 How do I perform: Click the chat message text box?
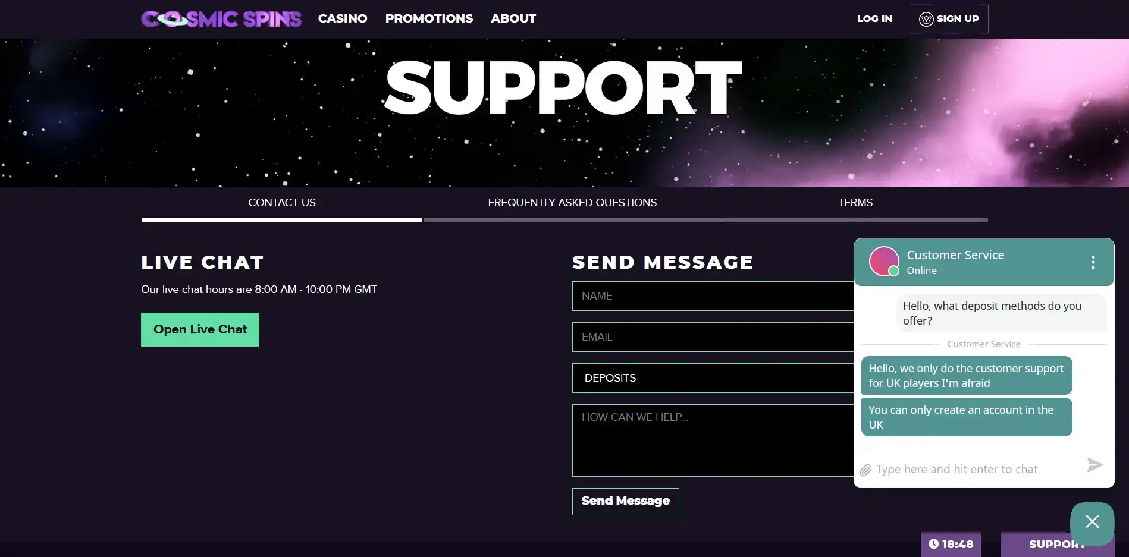click(976, 470)
